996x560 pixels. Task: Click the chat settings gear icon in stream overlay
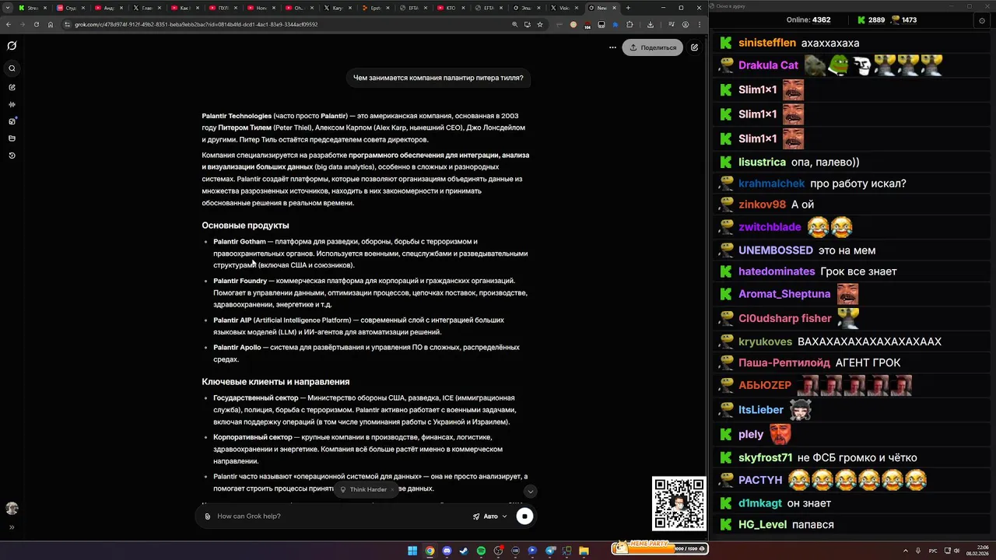click(x=982, y=21)
